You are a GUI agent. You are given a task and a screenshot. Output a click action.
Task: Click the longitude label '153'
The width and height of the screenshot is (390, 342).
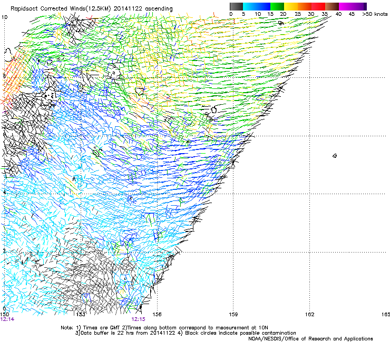click(81, 315)
